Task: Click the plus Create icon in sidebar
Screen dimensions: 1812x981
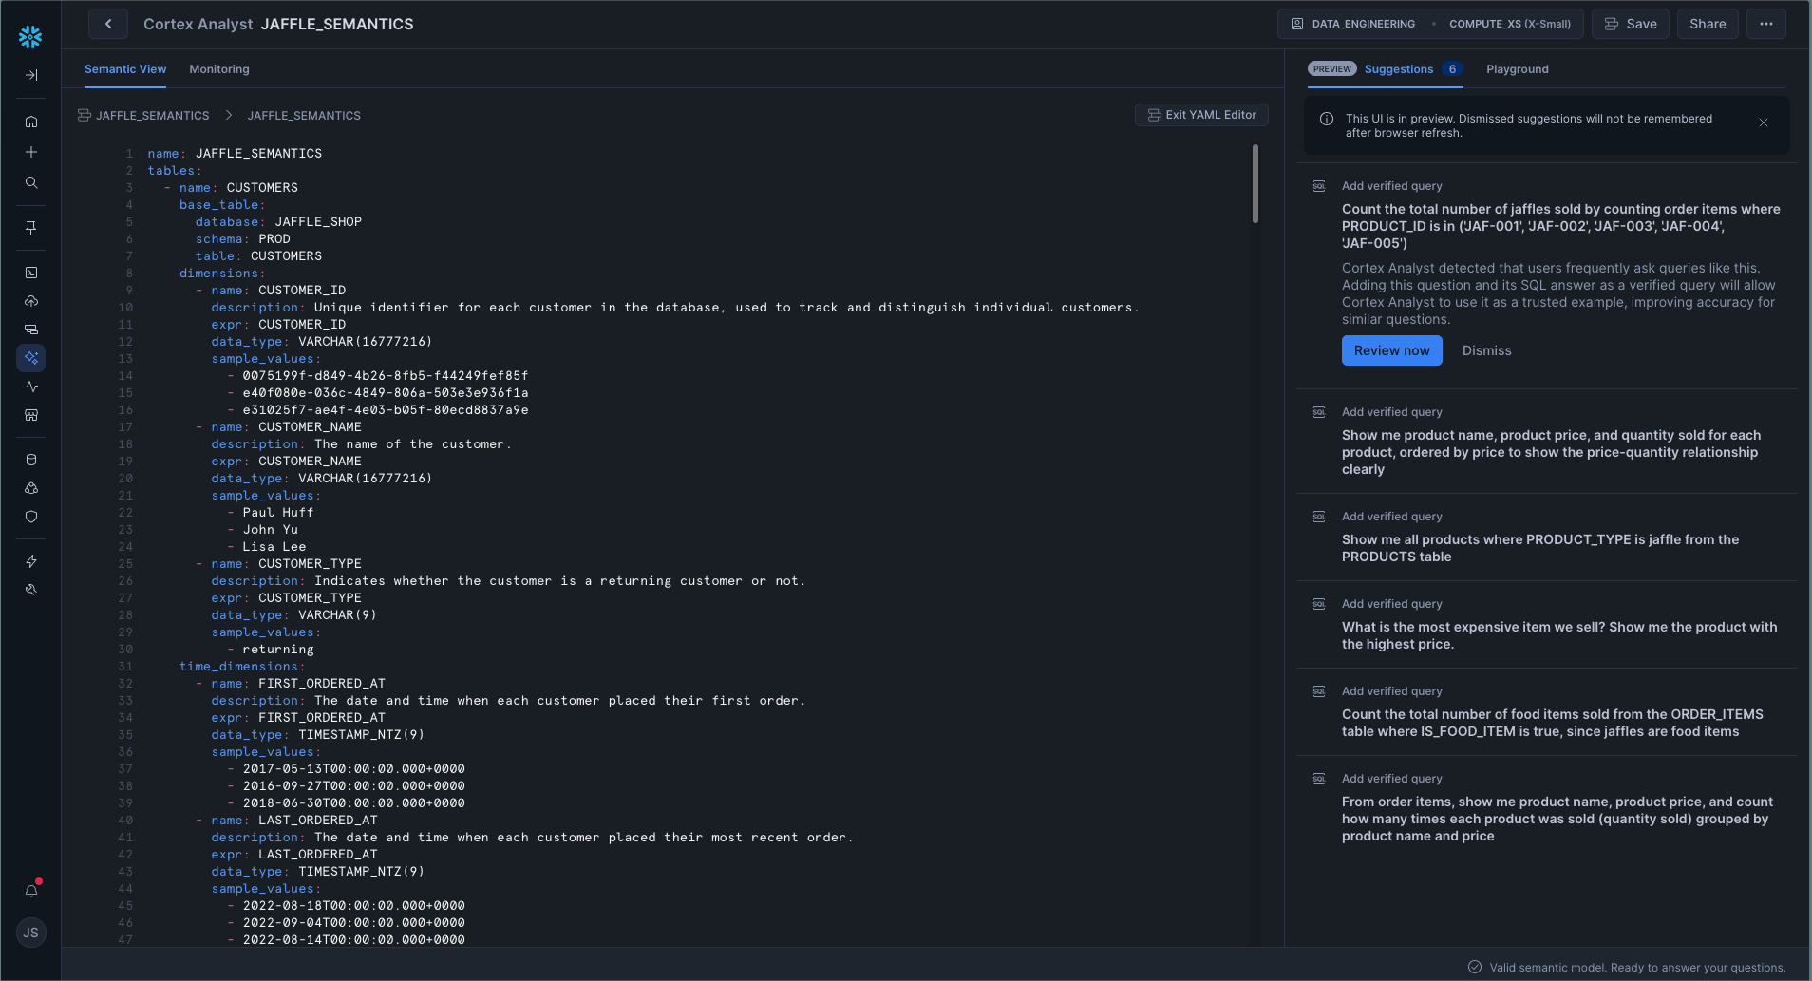Action: pos(31,152)
